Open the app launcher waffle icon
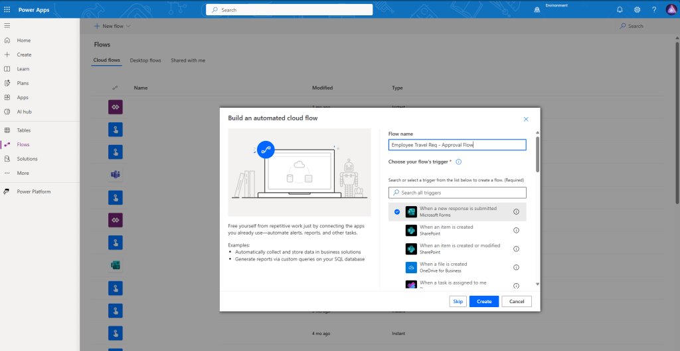 7,9
